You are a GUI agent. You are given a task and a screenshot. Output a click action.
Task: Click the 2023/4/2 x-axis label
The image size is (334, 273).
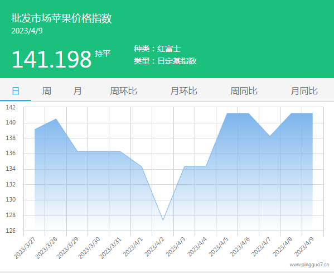154,247
